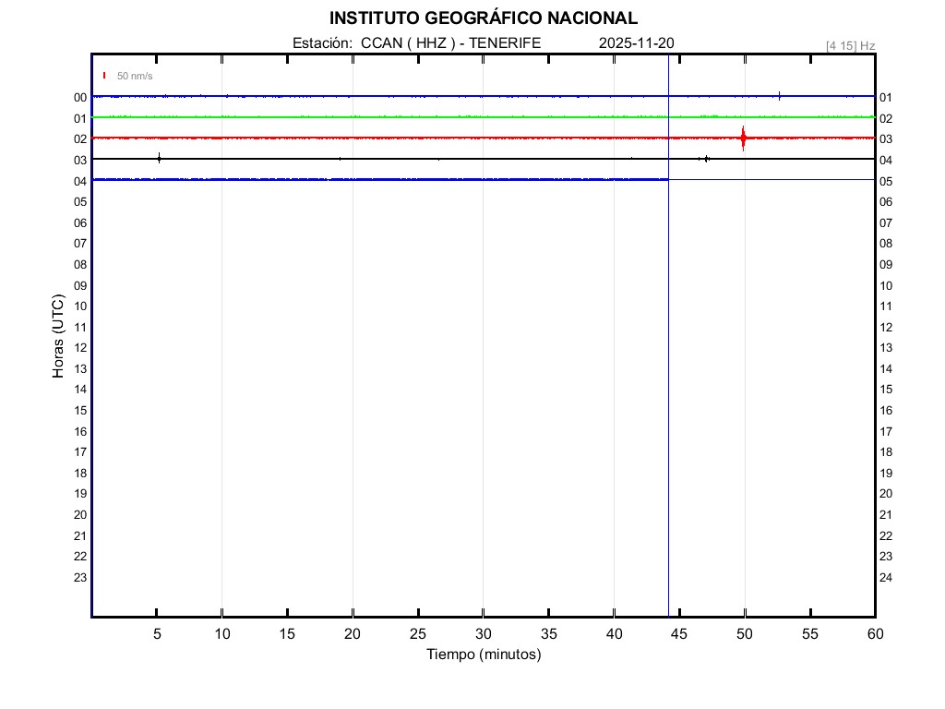
Task: Click the blue spike on the 00 hour trace
Action: click(780, 95)
